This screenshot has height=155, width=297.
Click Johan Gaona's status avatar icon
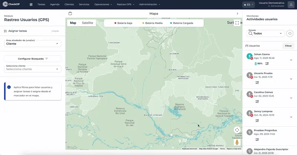[x=249, y=56]
